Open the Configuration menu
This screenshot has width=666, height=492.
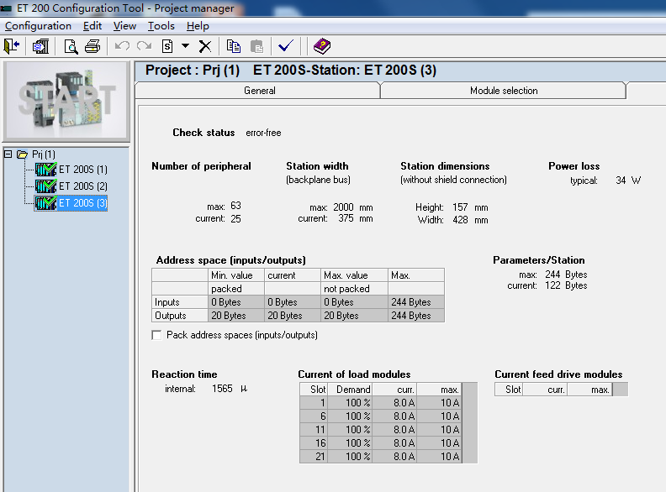(x=38, y=26)
